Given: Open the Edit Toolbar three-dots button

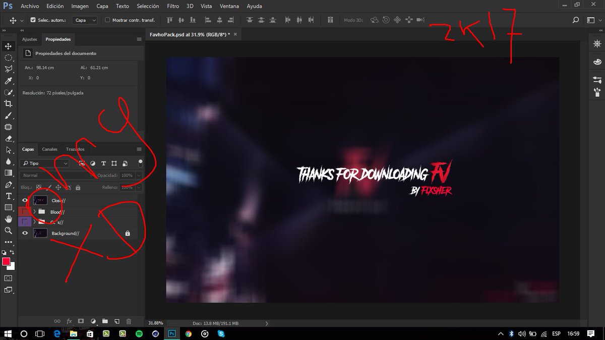Looking at the screenshot, I should click(9, 242).
